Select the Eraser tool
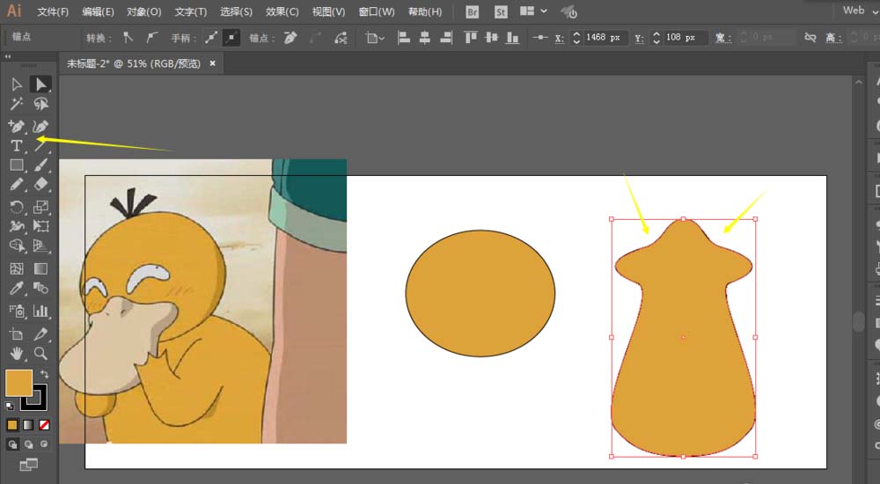This screenshot has height=484, width=880. (x=40, y=185)
